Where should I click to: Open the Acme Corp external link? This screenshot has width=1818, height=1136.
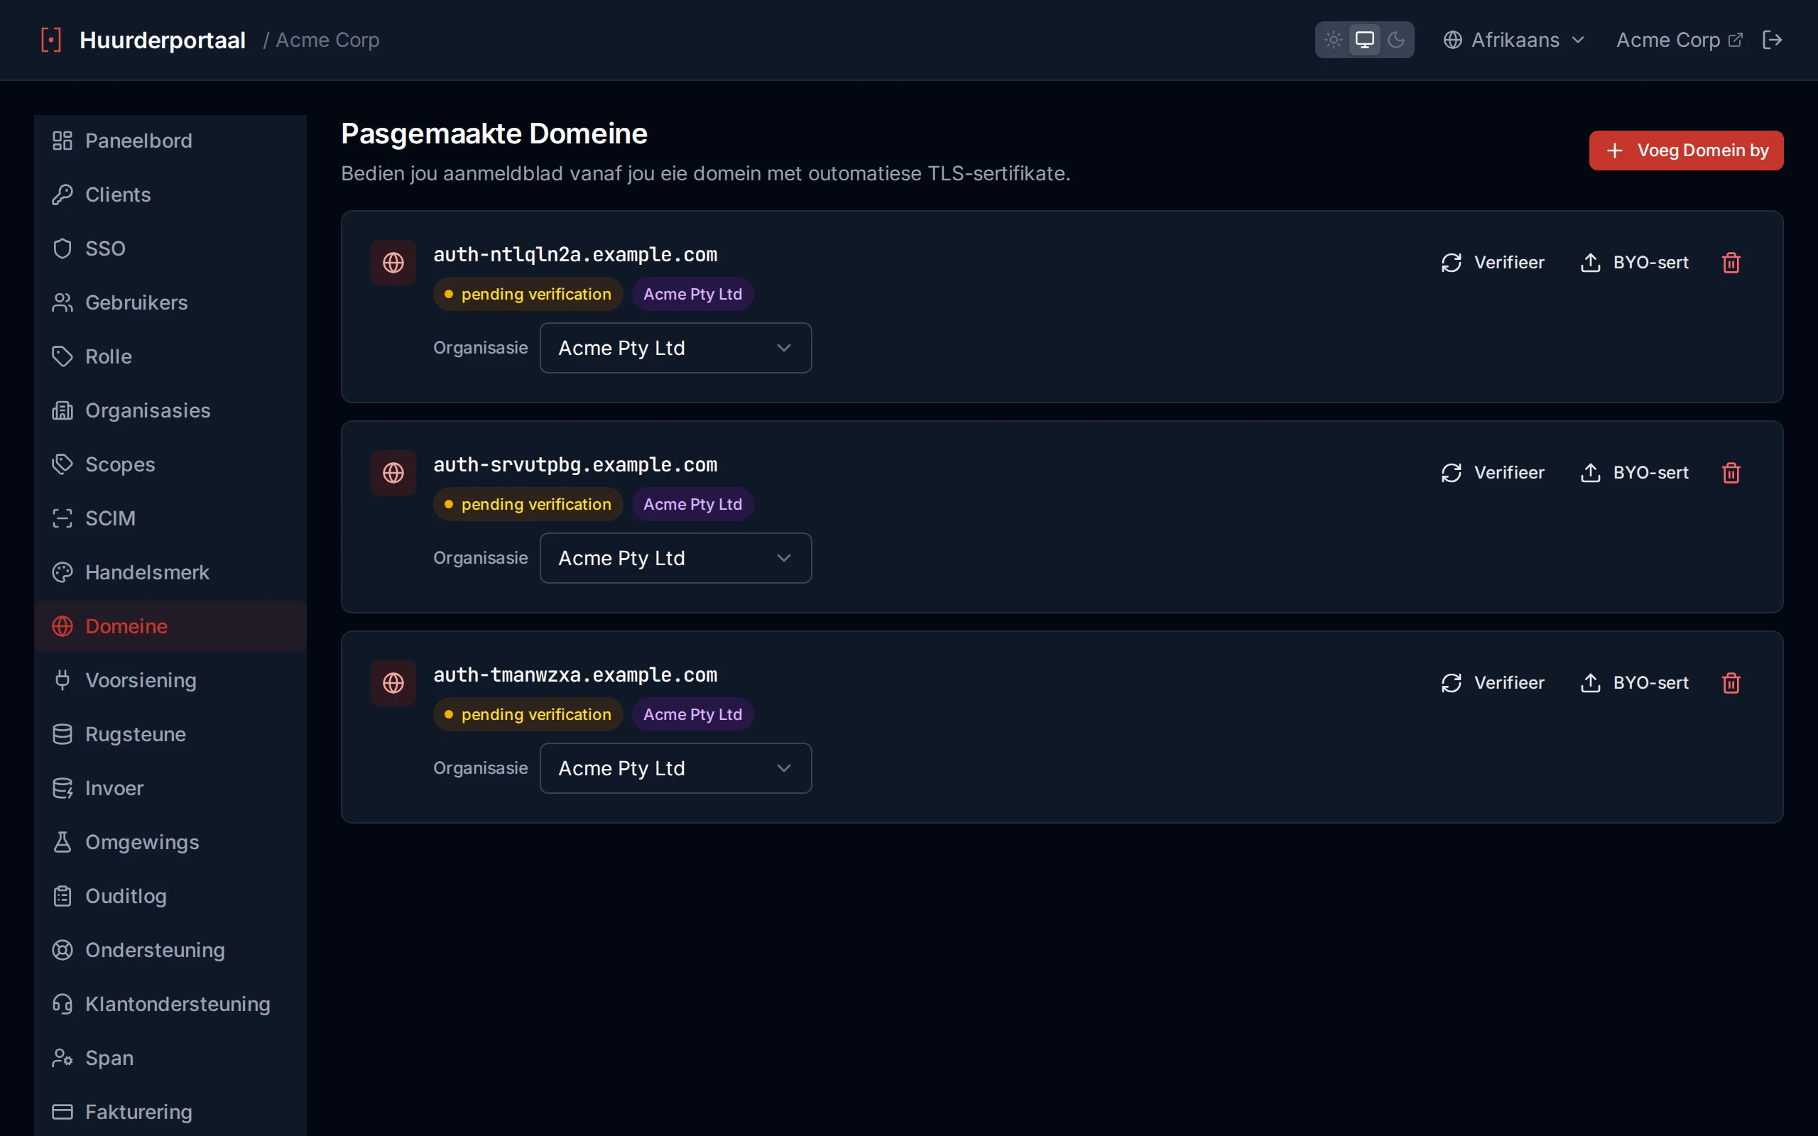[x=1679, y=40]
